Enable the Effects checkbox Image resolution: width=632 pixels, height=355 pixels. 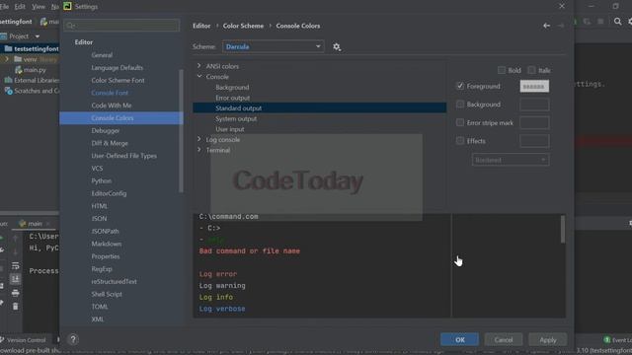(460, 140)
